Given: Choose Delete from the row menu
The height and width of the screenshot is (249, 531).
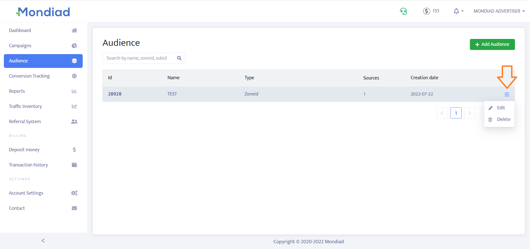Looking at the screenshot, I should click(503, 120).
